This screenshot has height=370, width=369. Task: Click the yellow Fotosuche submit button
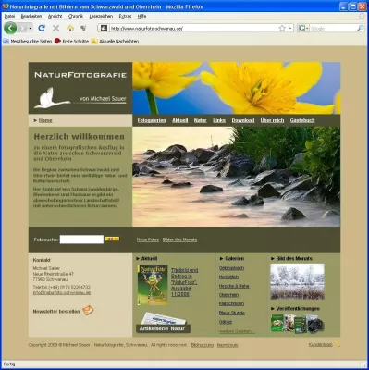pyautogui.click(x=112, y=239)
